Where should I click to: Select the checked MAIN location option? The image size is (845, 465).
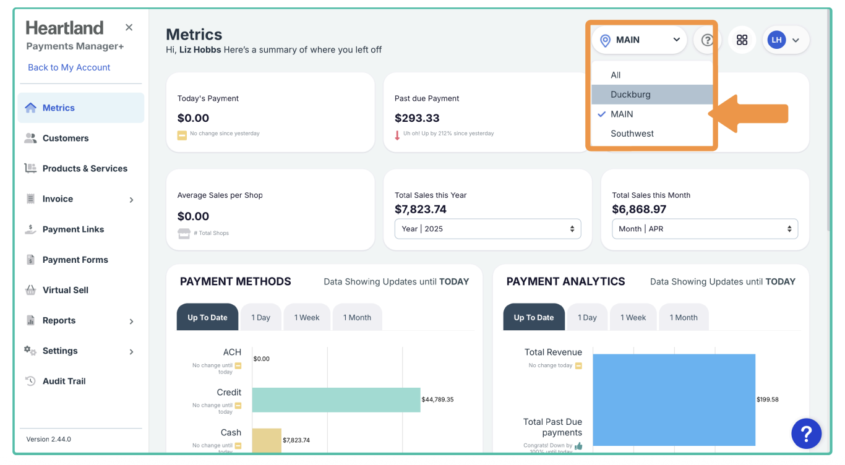click(x=622, y=114)
